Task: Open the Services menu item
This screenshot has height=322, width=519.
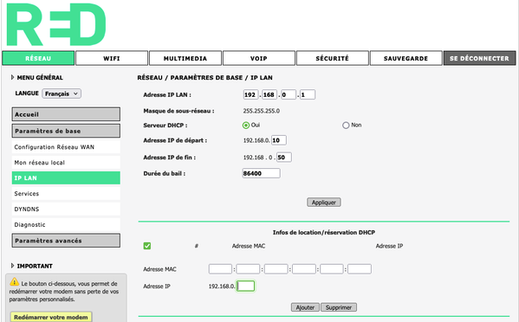Action: [66, 194]
